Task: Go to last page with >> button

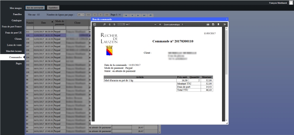Action: coord(107,15)
